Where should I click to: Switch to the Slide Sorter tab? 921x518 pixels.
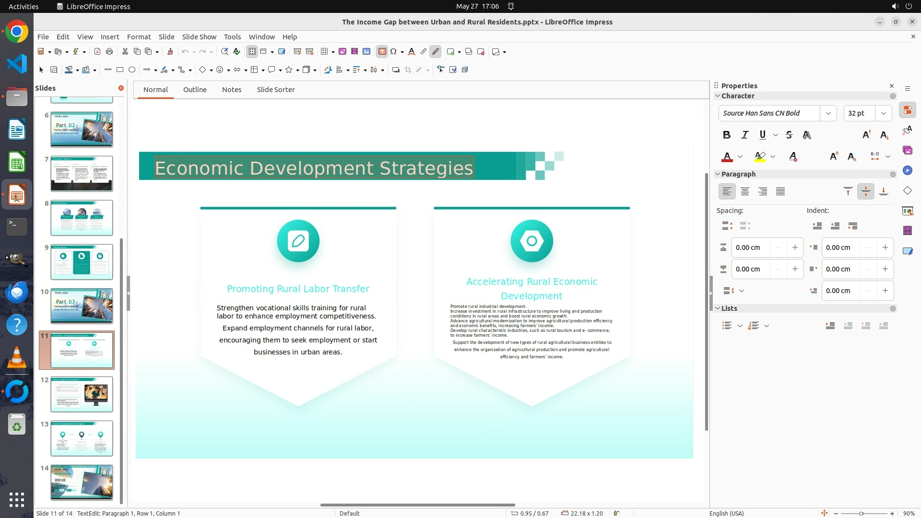pyautogui.click(x=275, y=90)
